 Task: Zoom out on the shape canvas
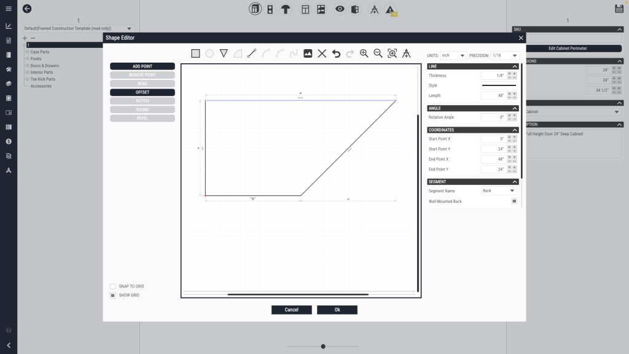point(378,53)
